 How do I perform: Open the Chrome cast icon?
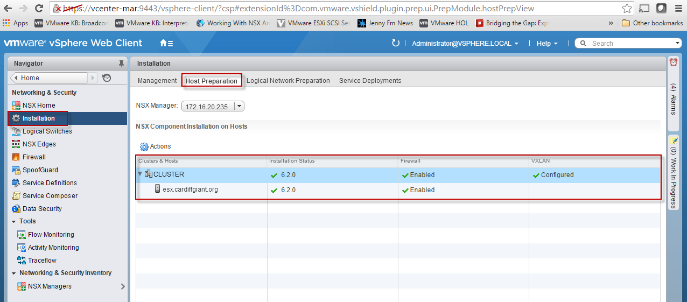click(x=644, y=9)
